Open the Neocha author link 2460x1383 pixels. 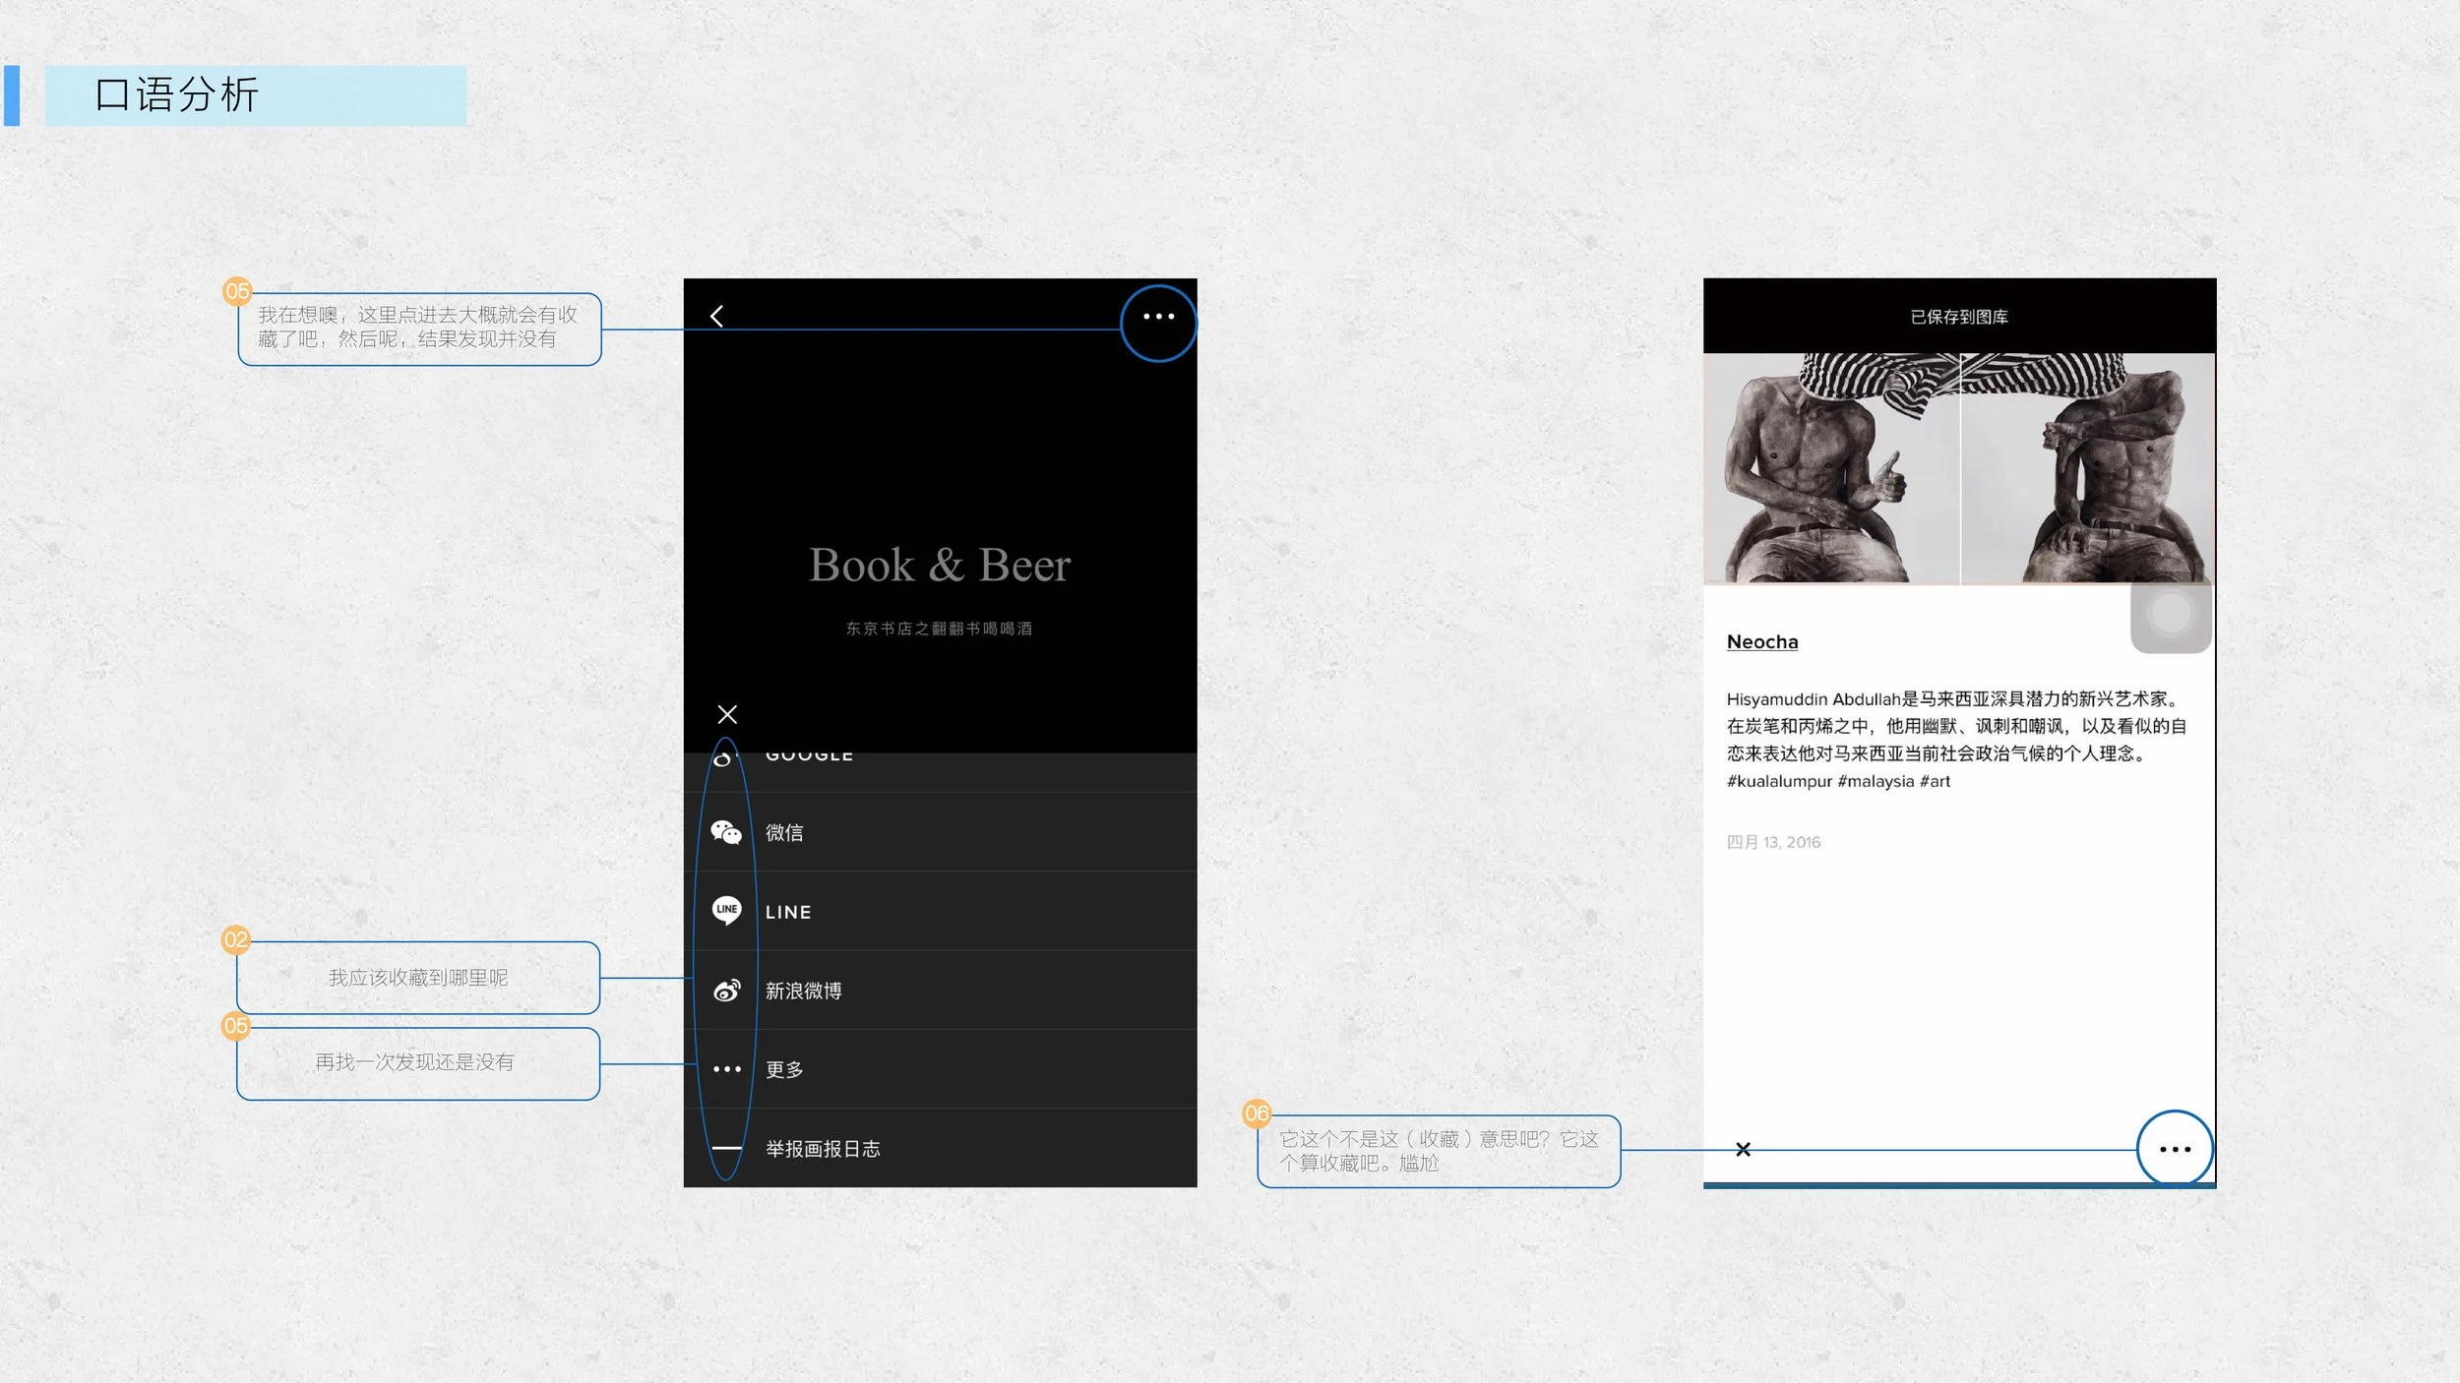1761,641
